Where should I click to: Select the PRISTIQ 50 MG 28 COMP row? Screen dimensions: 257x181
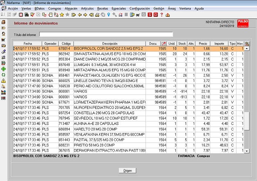129,145
